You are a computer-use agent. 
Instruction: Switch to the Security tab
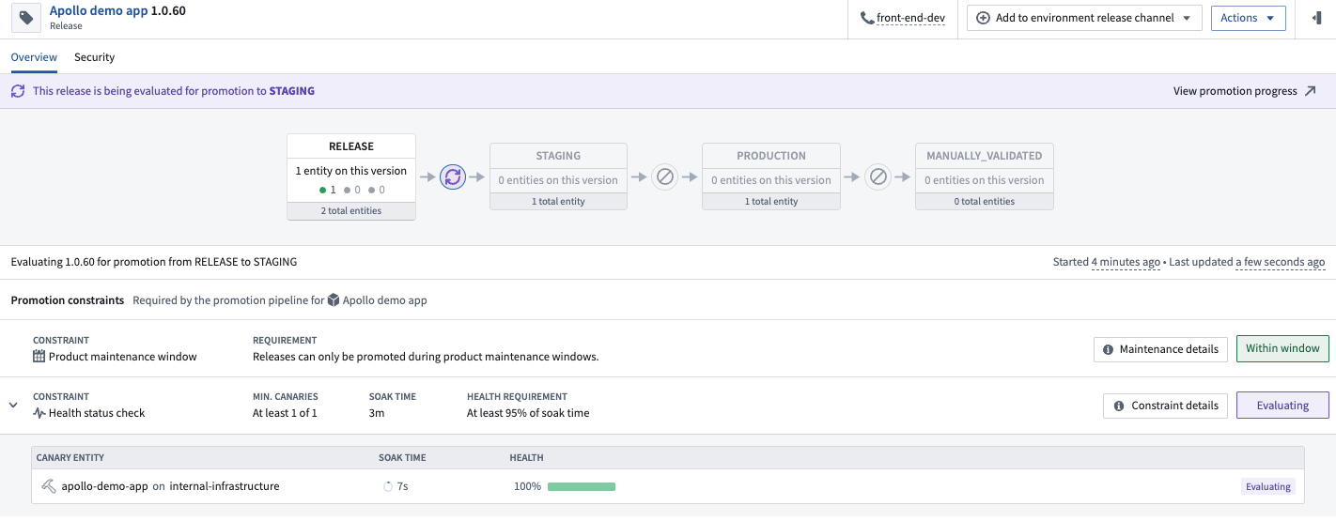pyautogui.click(x=94, y=57)
